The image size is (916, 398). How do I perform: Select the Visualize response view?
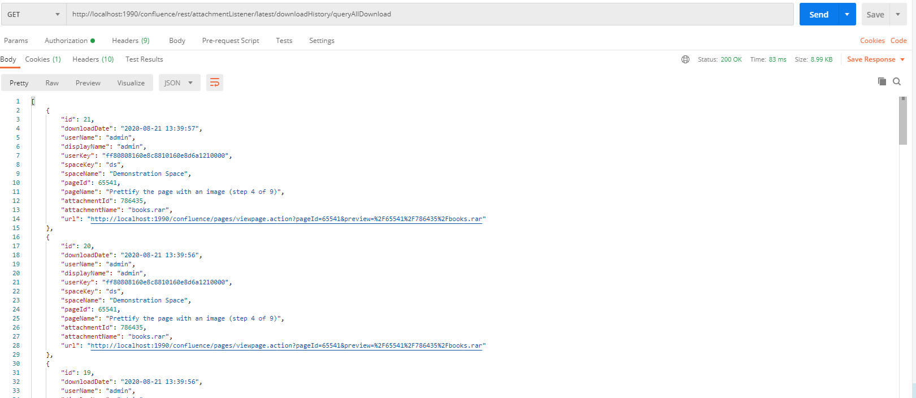click(131, 83)
